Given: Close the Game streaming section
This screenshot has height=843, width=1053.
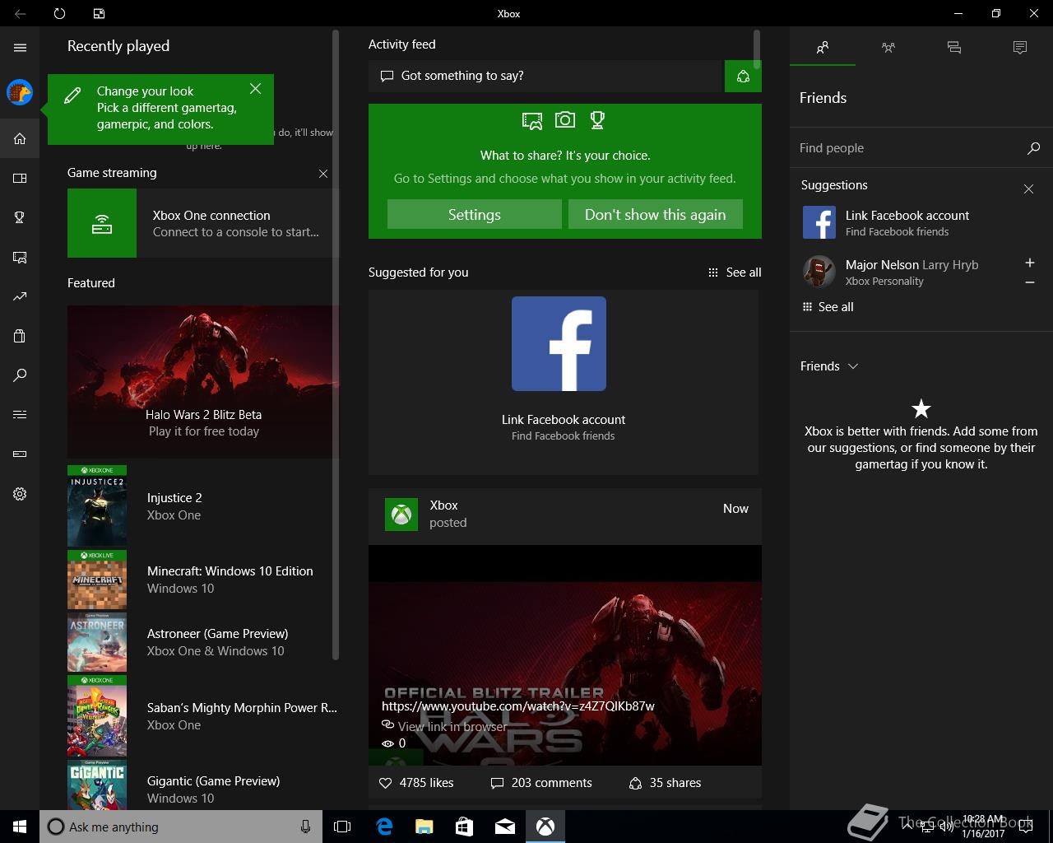Looking at the screenshot, I should (x=323, y=174).
